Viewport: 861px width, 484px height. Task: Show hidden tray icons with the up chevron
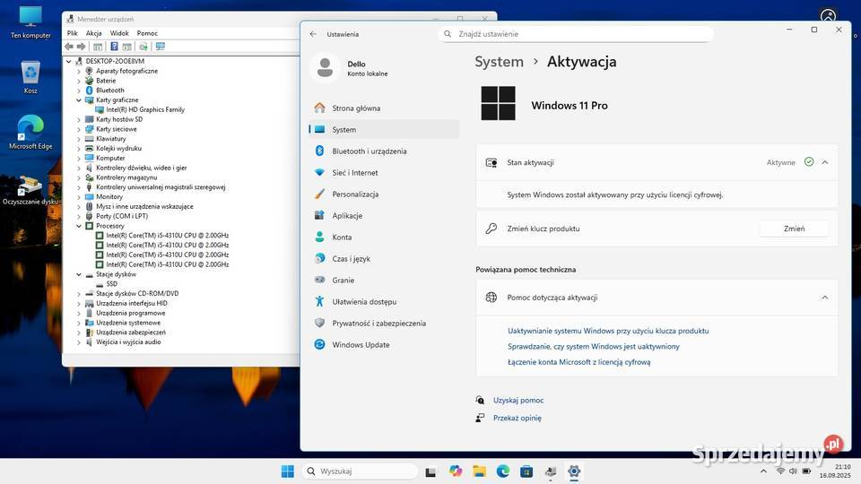click(x=763, y=471)
